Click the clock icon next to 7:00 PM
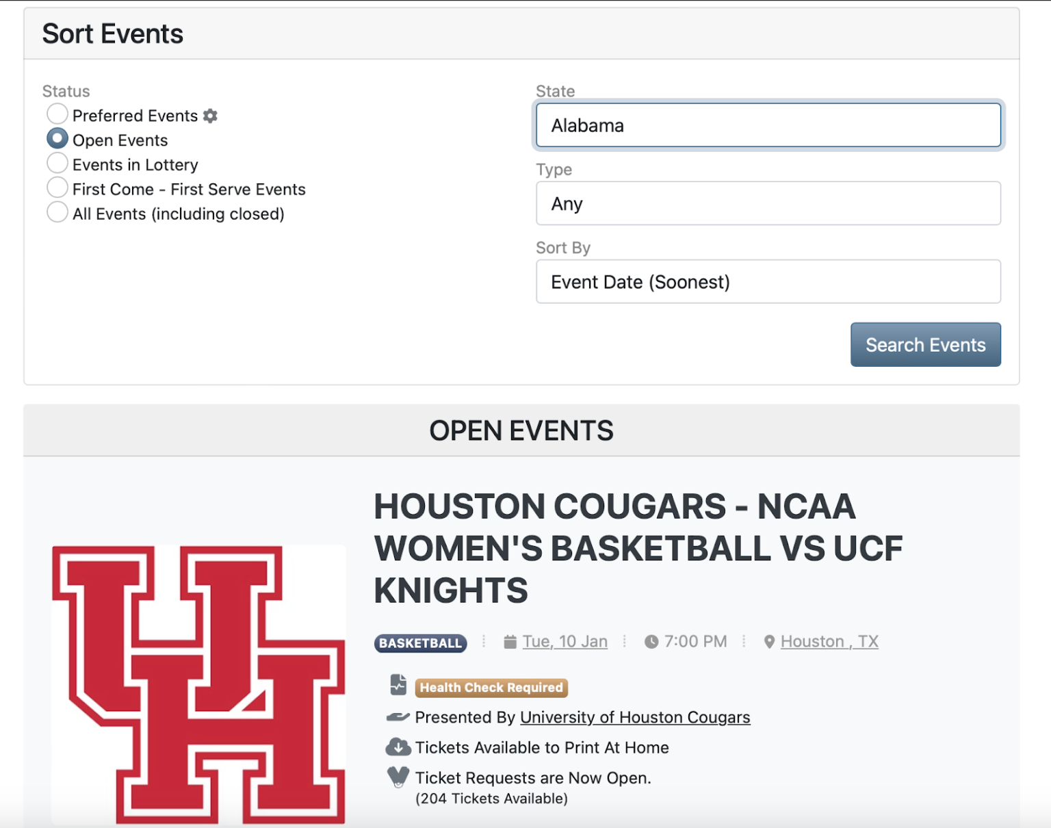This screenshot has width=1051, height=828. [x=650, y=641]
